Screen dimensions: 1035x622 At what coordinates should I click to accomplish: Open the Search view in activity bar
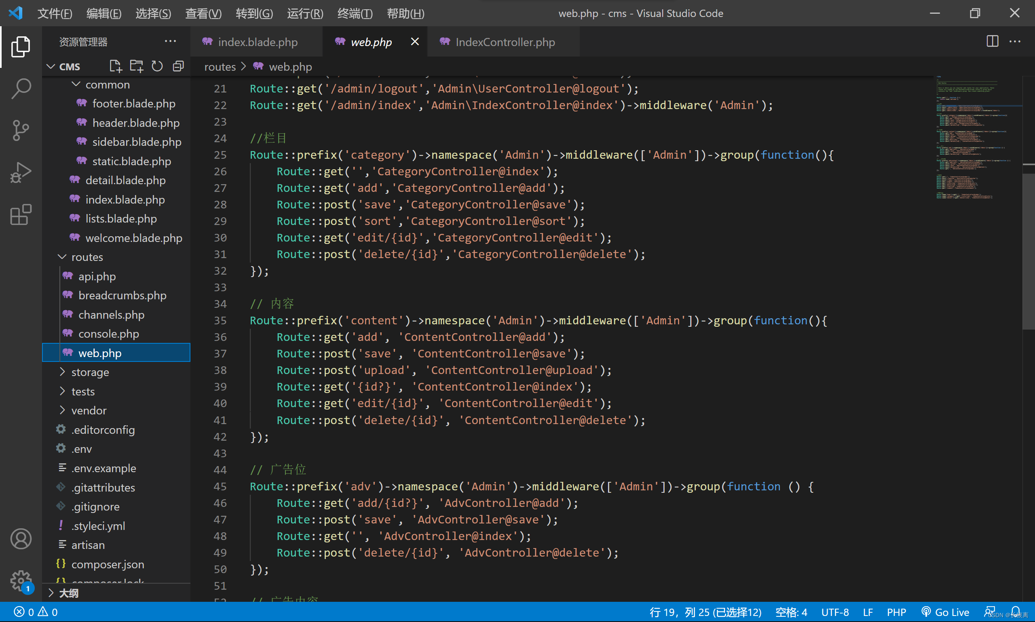click(x=21, y=88)
